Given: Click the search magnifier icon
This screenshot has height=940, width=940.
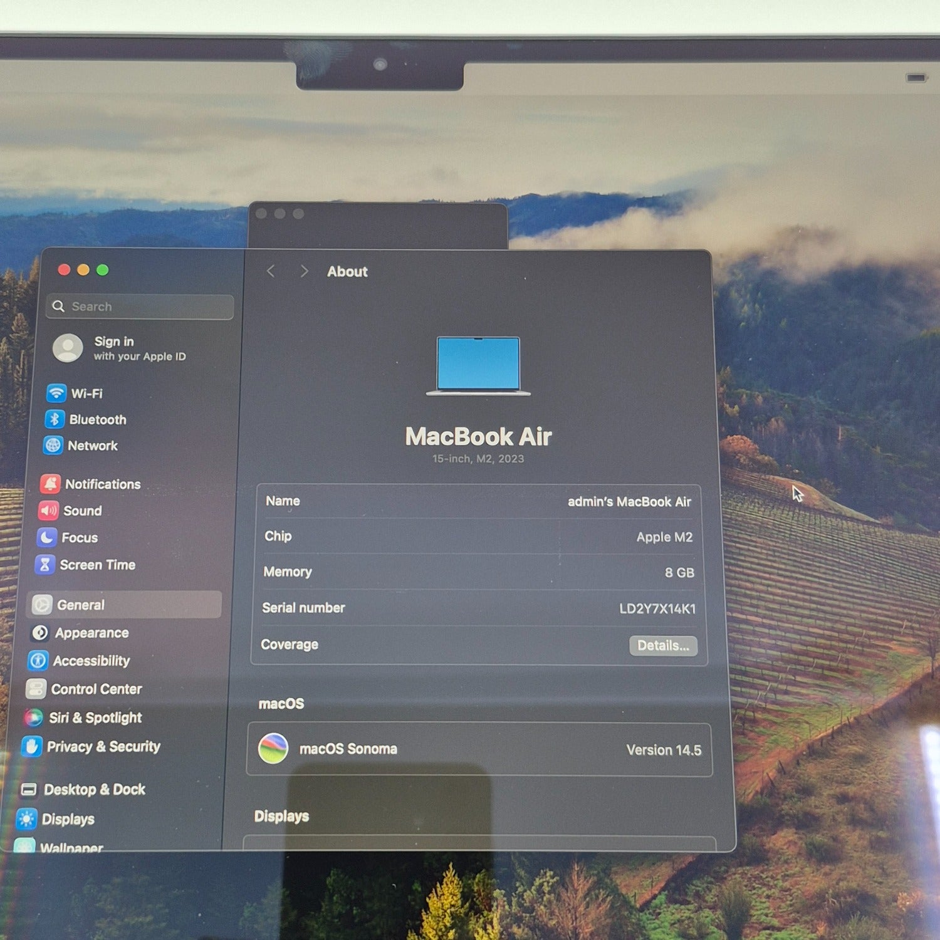Looking at the screenshot, I should click(58, 306).
